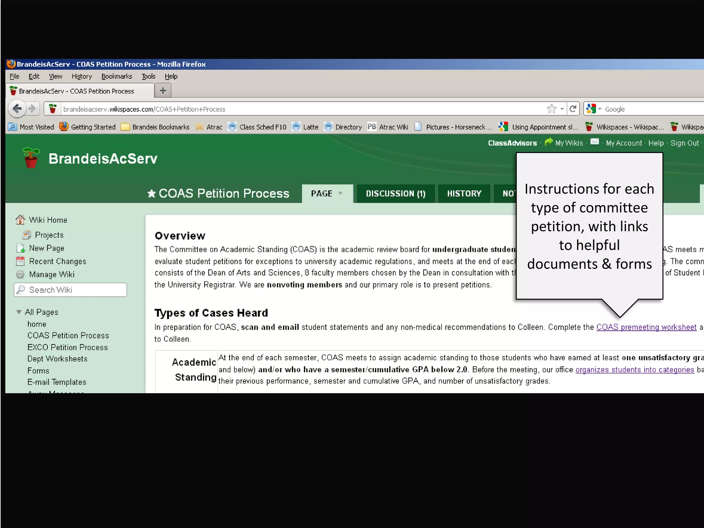Open the Forms page in sidebar
The width and height of the screenshot is (704, 528).
(x=38, y=371)
